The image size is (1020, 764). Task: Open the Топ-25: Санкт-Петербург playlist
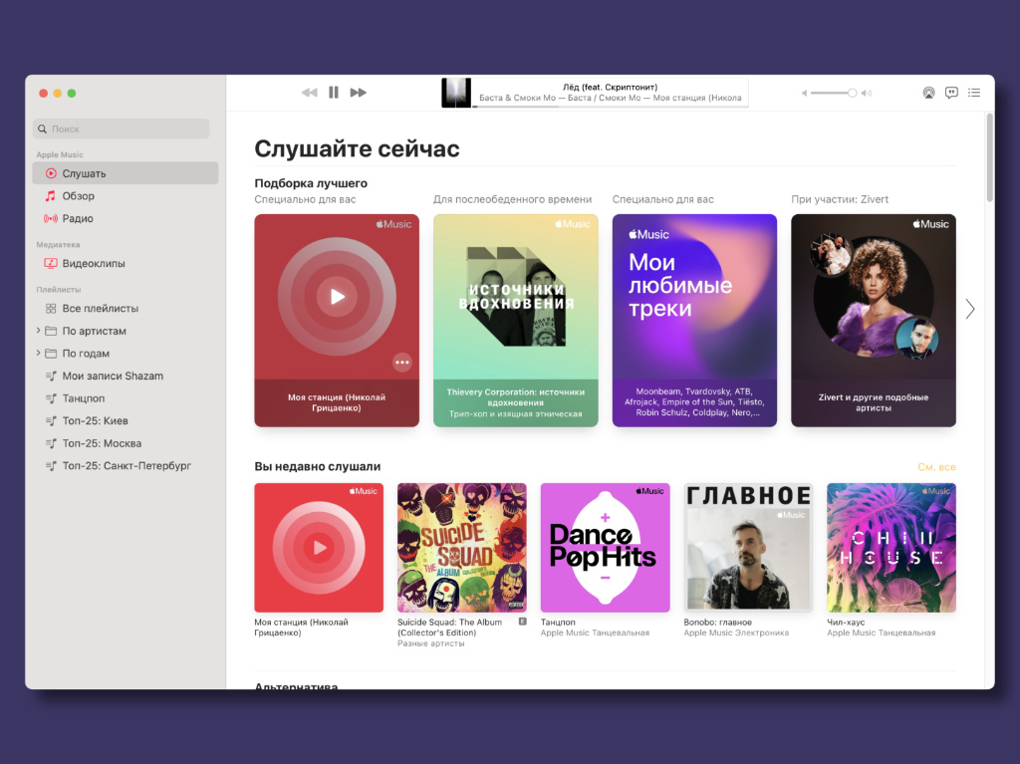click(x=125, y=466)
